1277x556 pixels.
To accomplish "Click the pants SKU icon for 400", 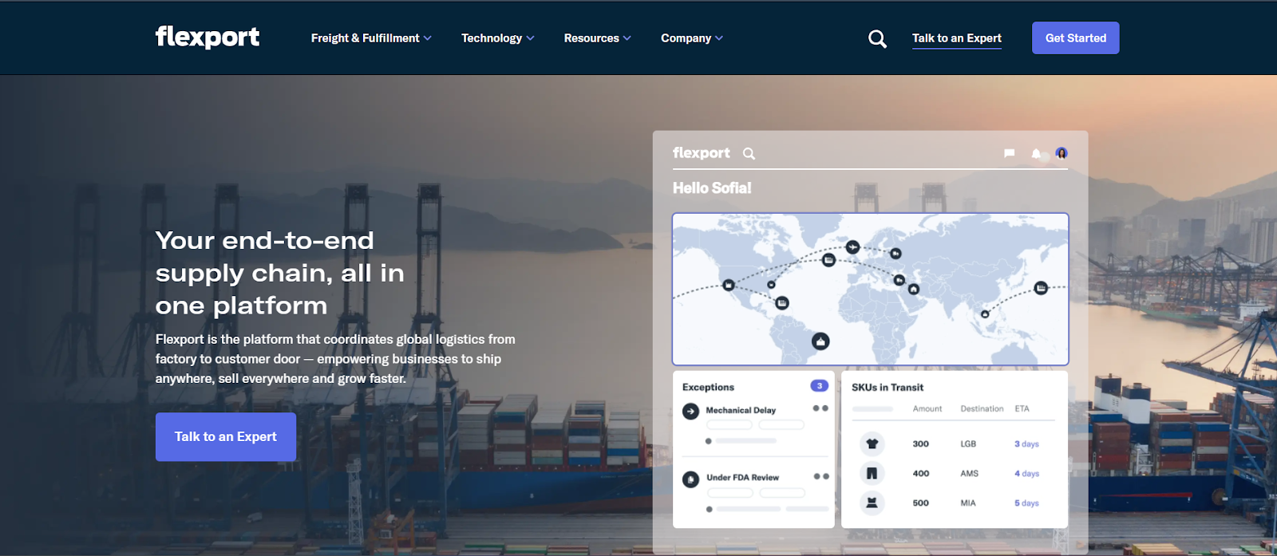I will pyautogui.click(x=872, y=473).
